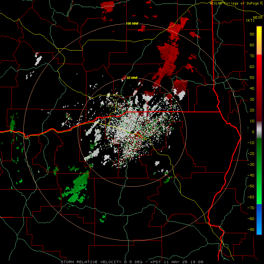Screen dimensions: 264x264
Task: Click the 30 knot scale label
Action: click(x=252, y=99)
